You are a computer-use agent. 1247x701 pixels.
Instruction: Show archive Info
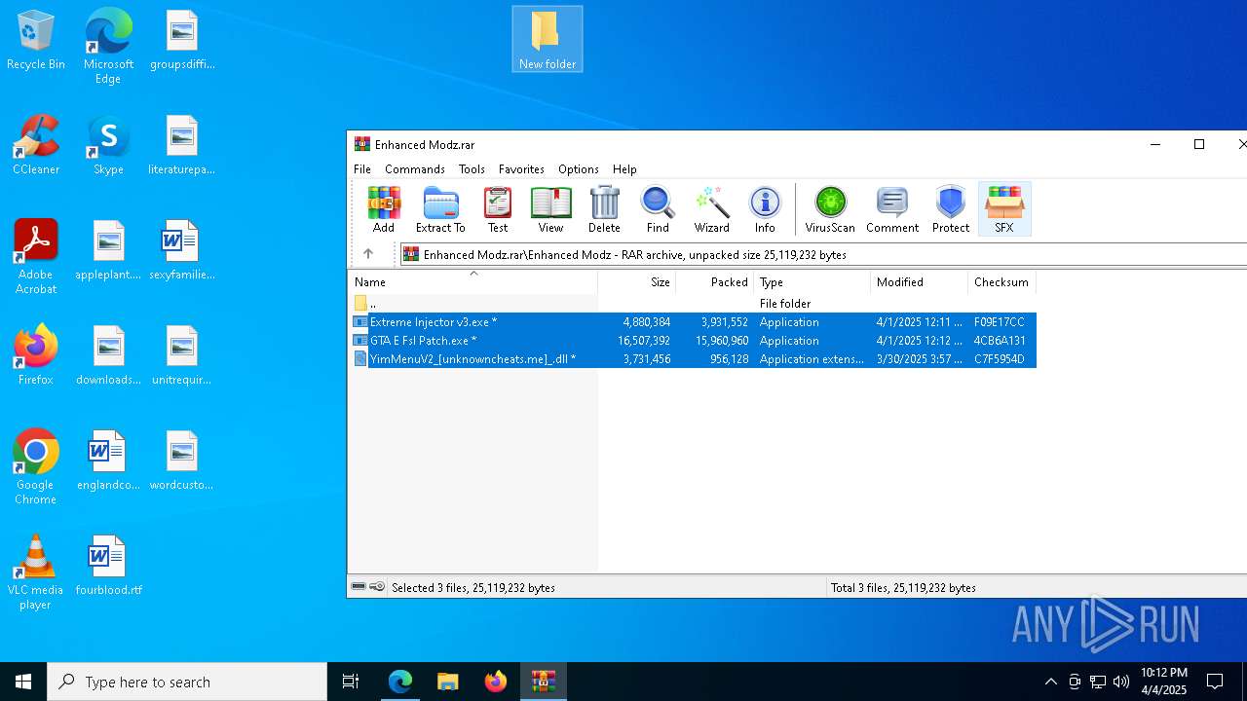[x=765, y=209]
